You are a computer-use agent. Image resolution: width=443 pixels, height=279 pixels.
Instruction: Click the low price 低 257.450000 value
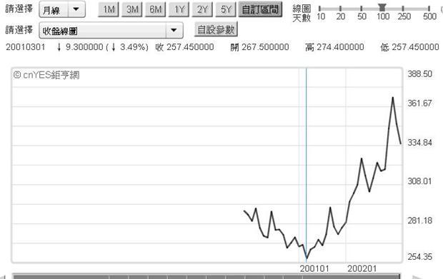coord(409,47)
